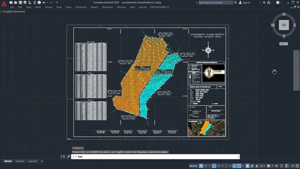Click the N direction on the ViewCube compass
This screenshot has width=300, height=169.
coord(284,14)
